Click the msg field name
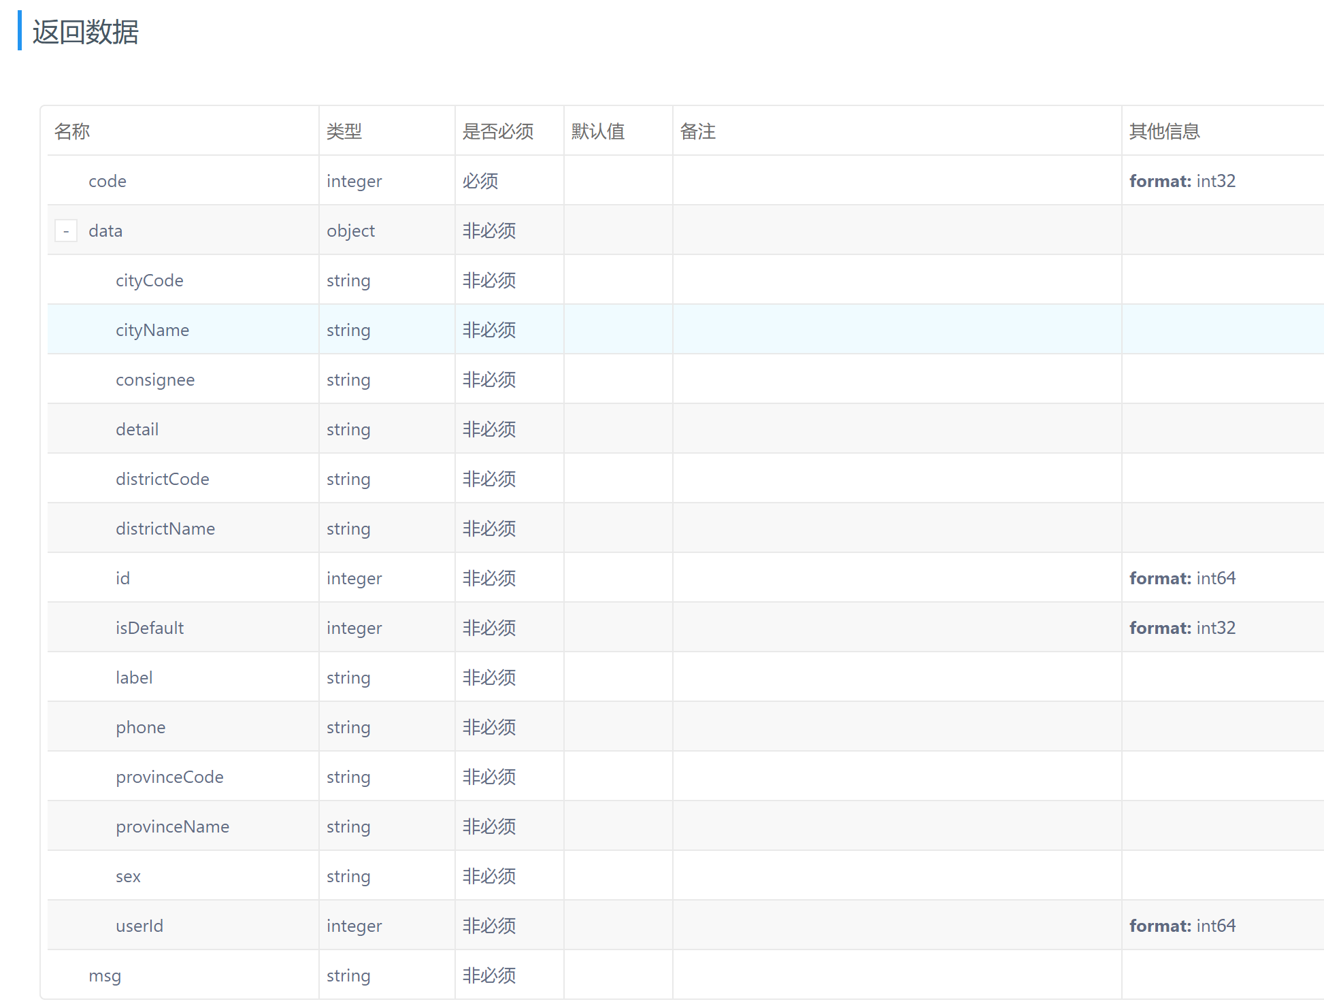The height and width of the screenshot is (1008, 1324). (x=104, y=976)
